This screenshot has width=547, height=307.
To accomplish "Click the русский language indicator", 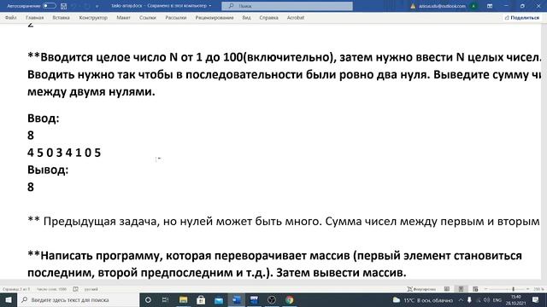I will [91, 289].
